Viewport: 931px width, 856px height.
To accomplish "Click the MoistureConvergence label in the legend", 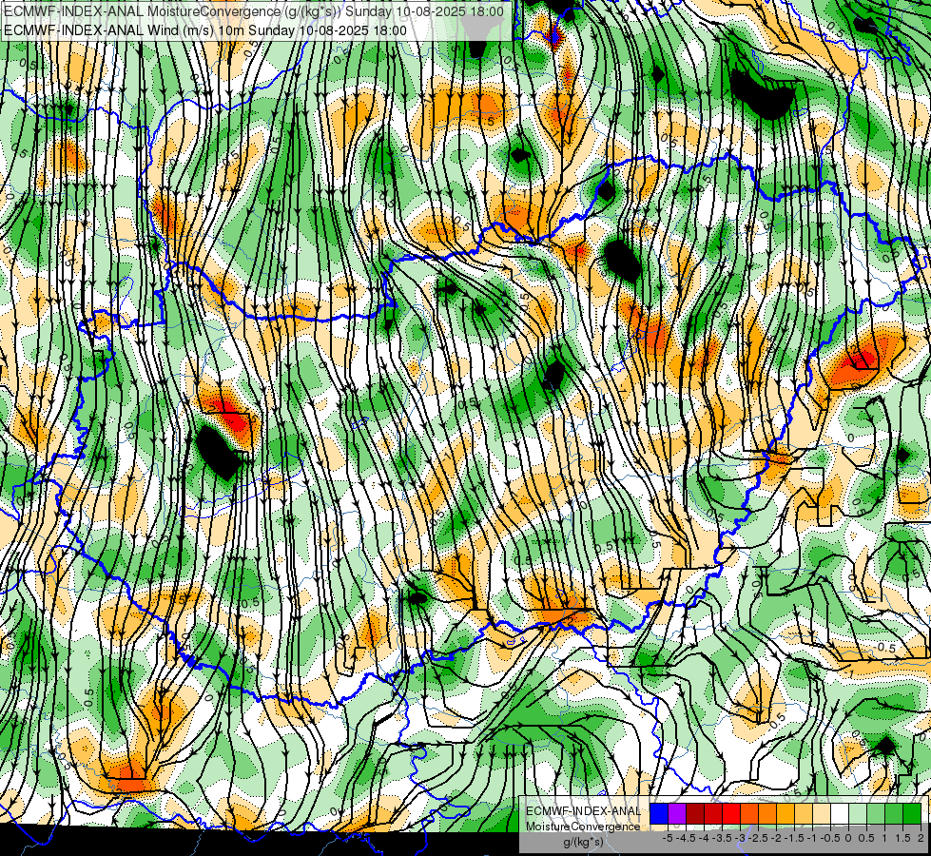I will [x=583, y=827].
